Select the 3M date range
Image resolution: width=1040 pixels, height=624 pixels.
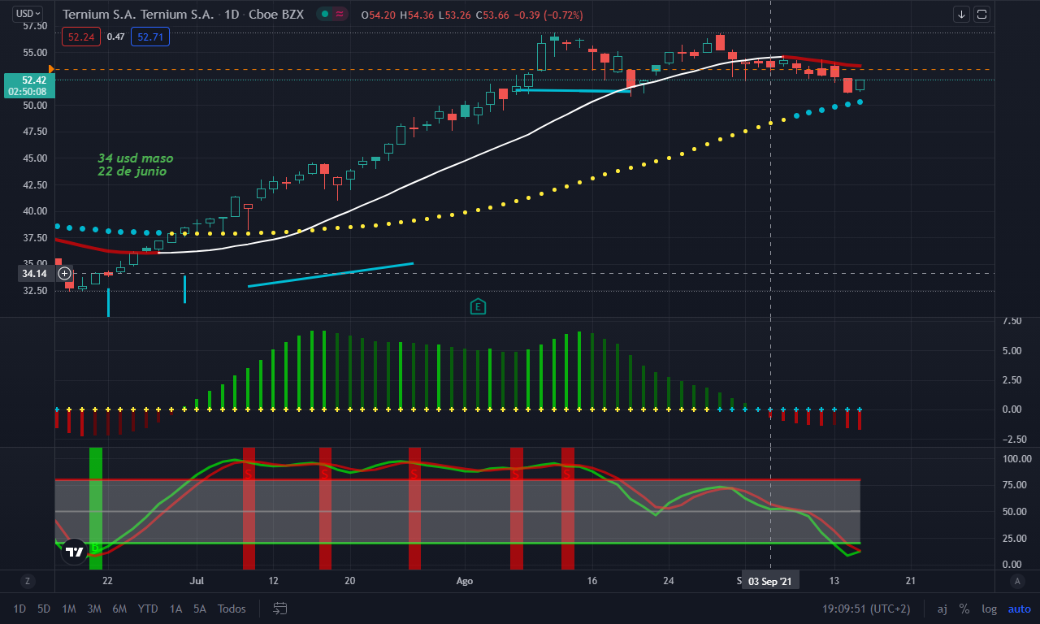(94, 609)
